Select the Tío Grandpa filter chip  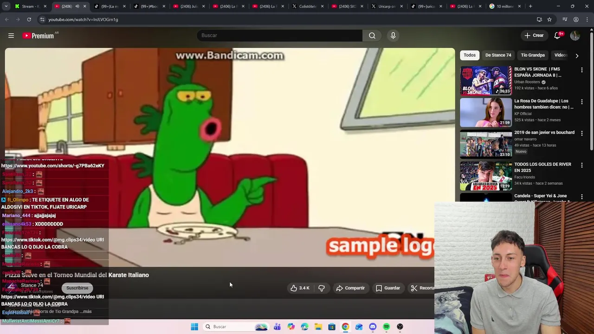533,55
